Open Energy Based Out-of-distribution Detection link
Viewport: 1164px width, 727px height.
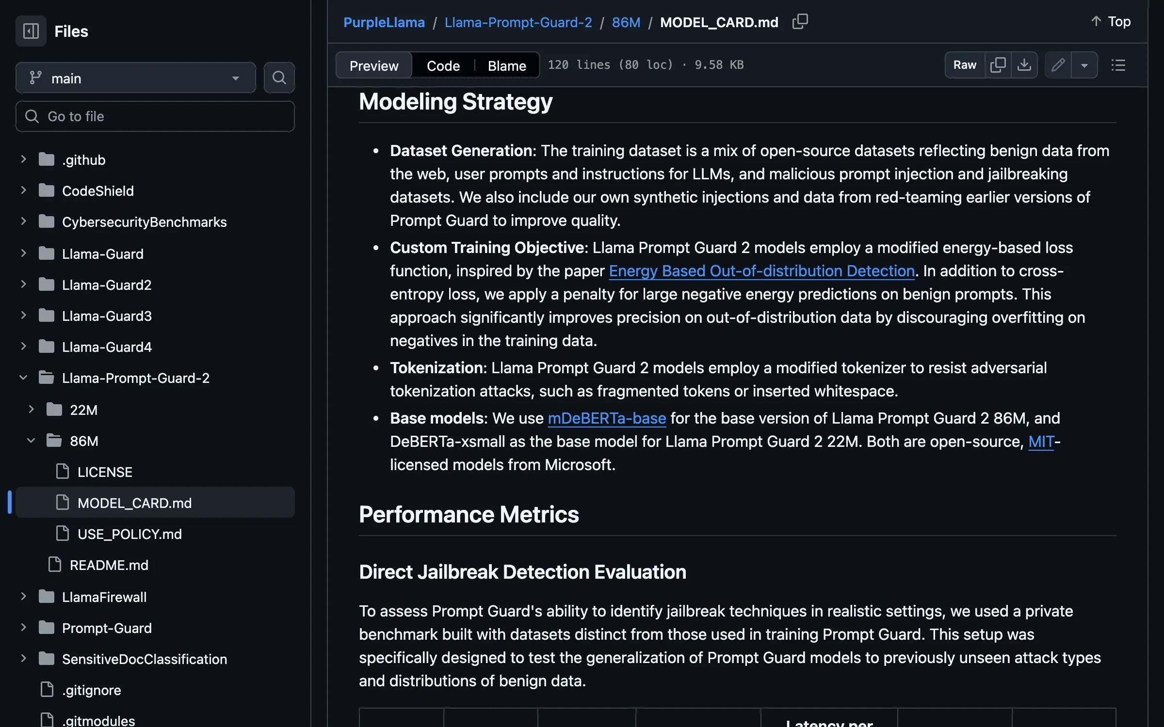761,271
